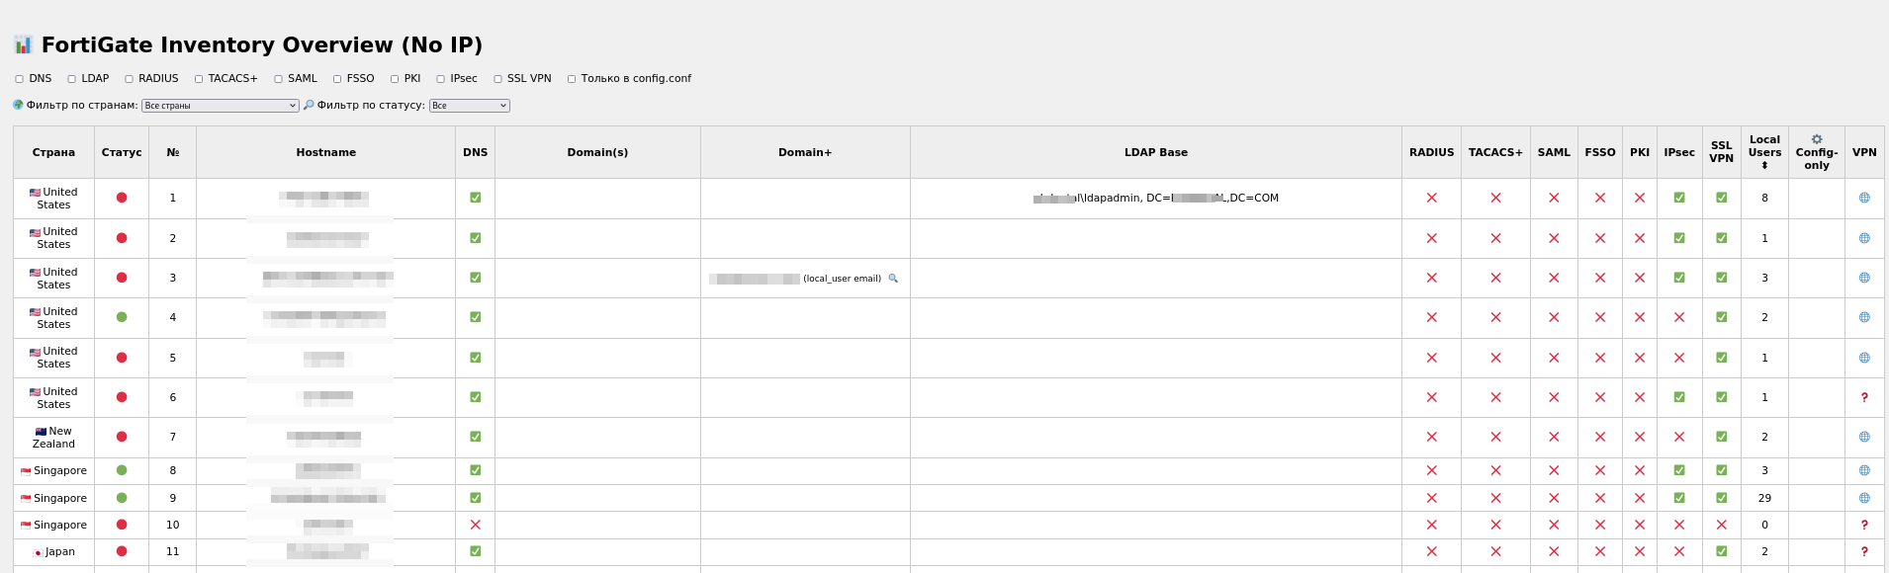Image resolution: width=1889 pixels, height=573 pixels.
Task: Click the magnifier icon next to local_user email
Action: pos(893,279)
